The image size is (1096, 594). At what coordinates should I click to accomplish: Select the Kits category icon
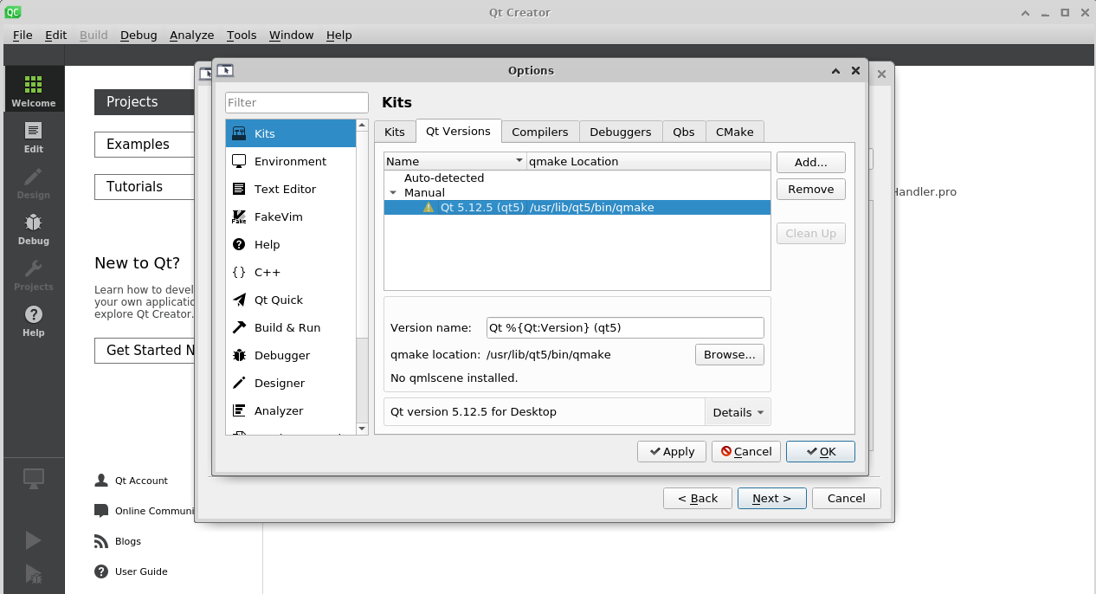239,133
